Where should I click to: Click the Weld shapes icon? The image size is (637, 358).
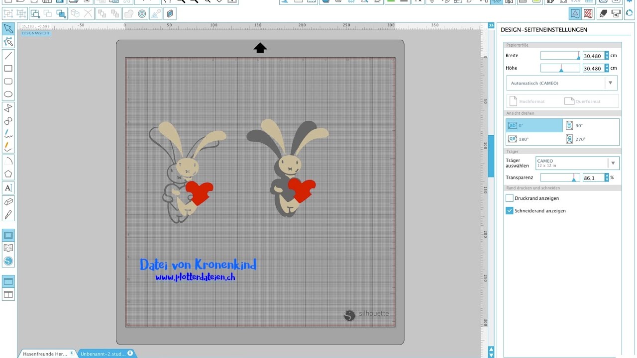click(128, 13)
